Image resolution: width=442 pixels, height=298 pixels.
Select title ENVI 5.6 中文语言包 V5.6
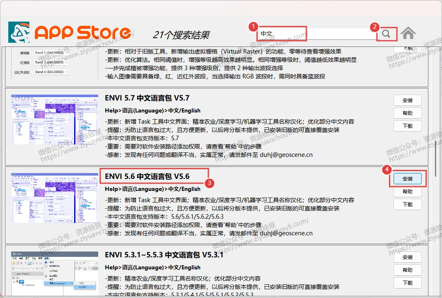pyautogui.click(x=147, y=176)
